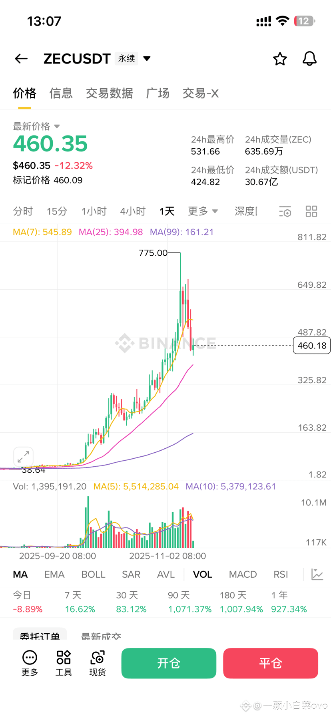The image size is (331, 716).
Task: Tap the MA(7): 545.89 label
Action: (x=42, y=232)
